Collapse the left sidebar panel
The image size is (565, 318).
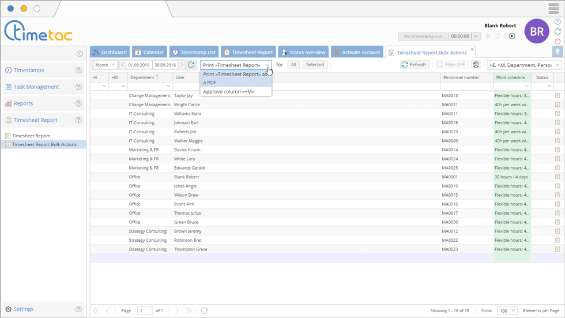(80, 54)
